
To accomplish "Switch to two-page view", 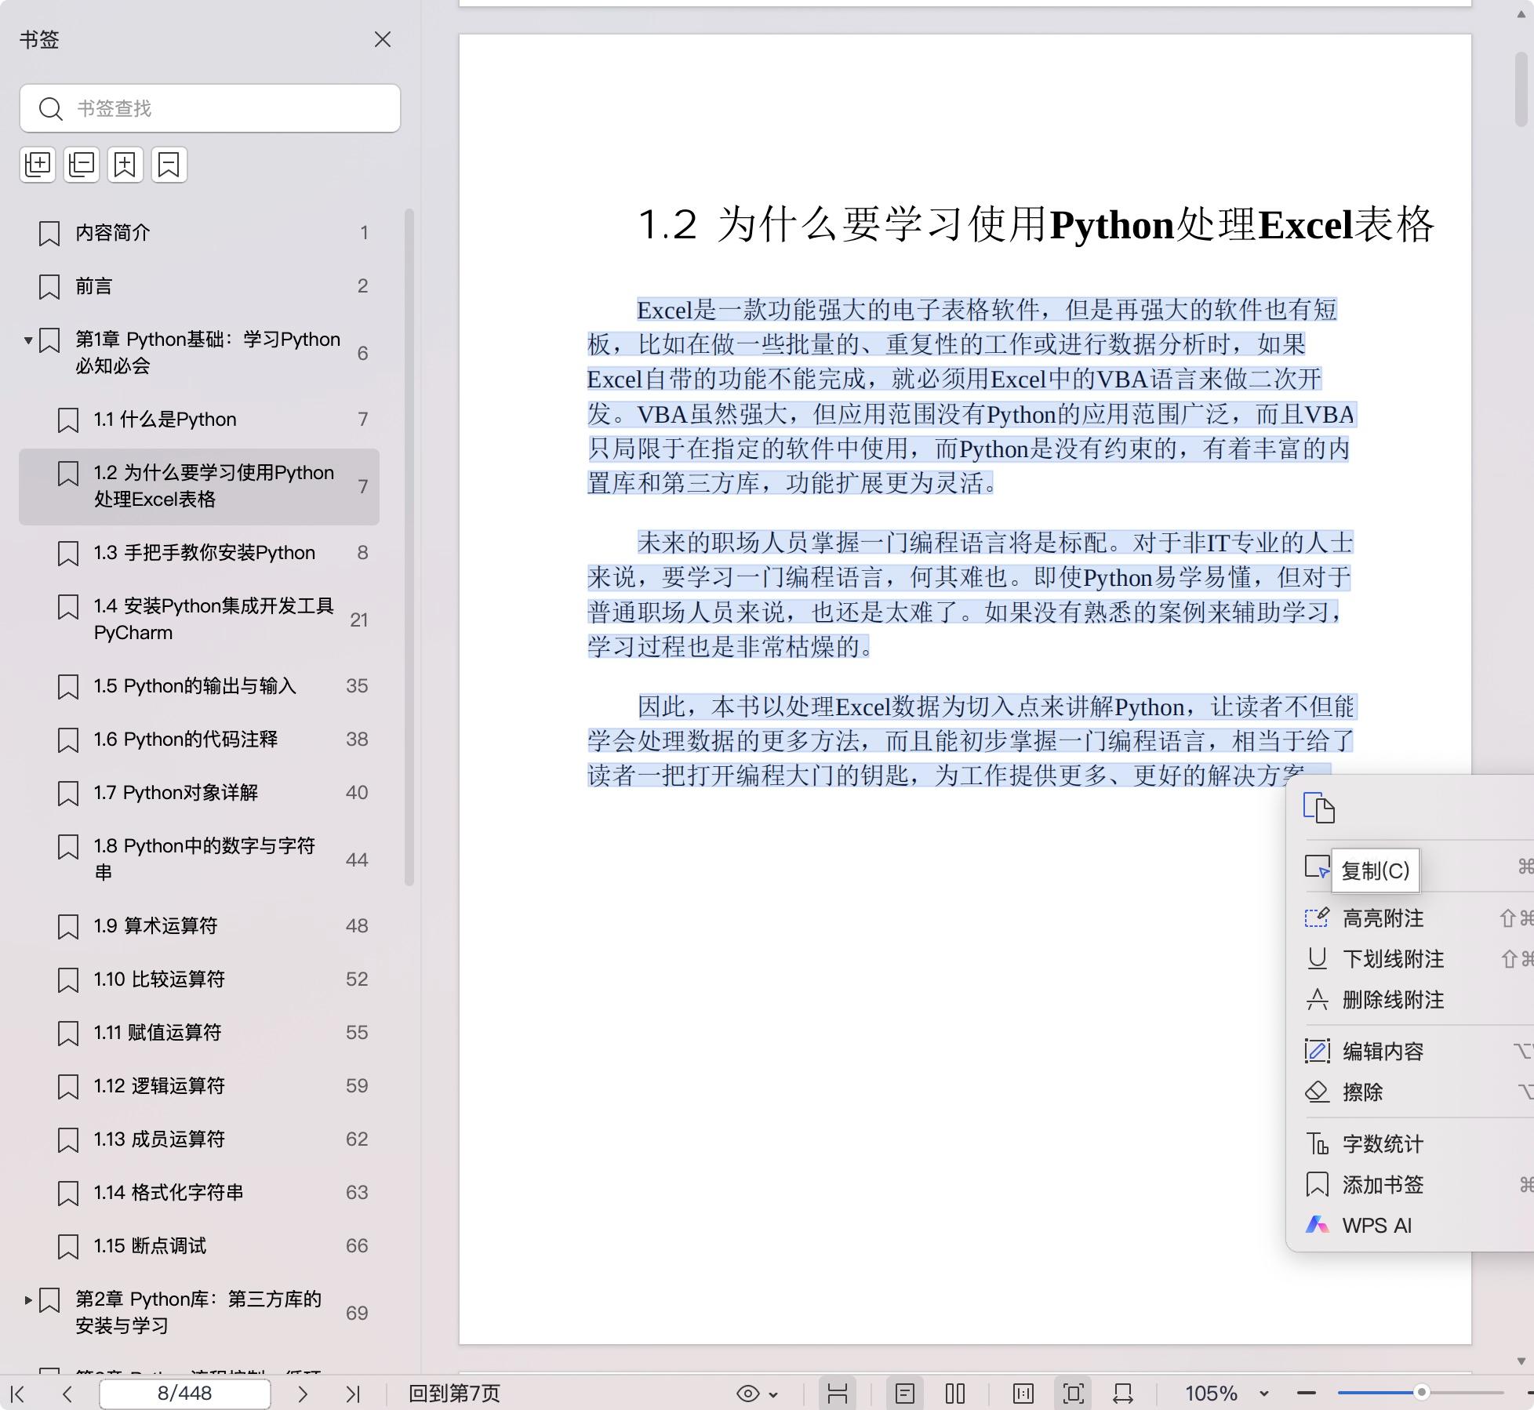I will pos(955,1394).
